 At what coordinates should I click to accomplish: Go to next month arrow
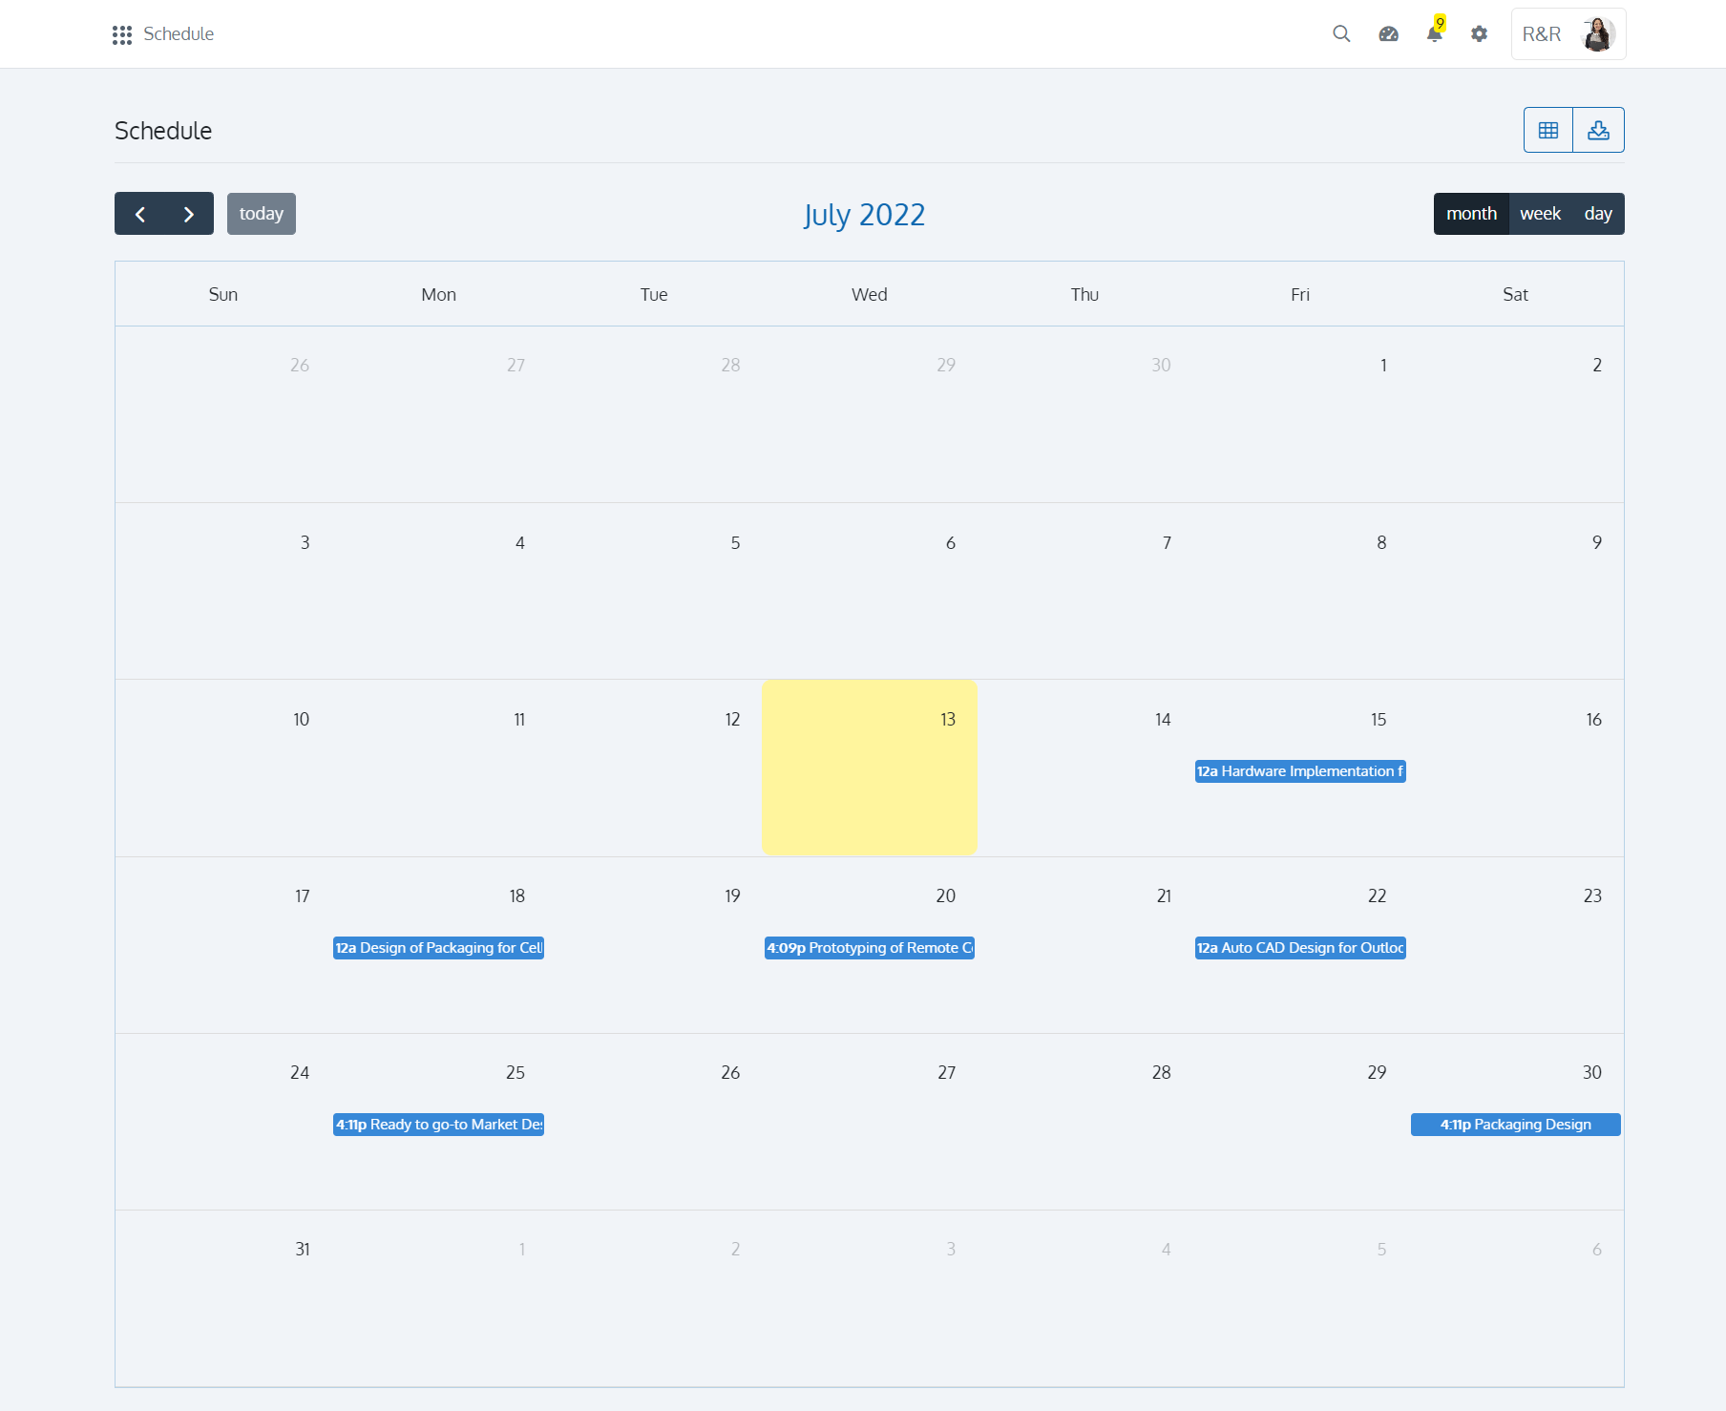pyautogui.click(x=189, y=214)
